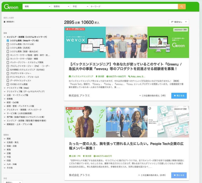Open the 指定なし sort dropdown
The width and height of the screenshot is (202, 183).
(x=179, y=22)
